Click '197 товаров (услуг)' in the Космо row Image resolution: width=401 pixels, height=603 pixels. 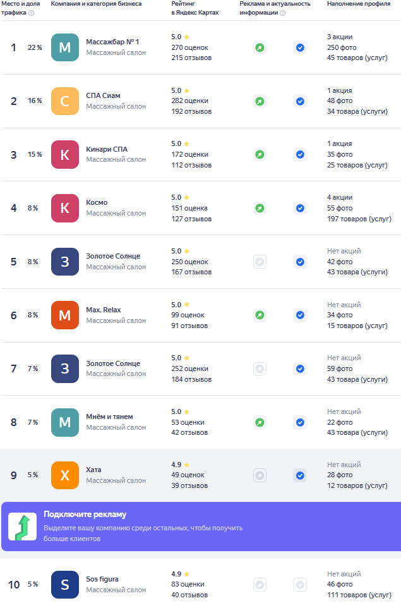(359, 219)
